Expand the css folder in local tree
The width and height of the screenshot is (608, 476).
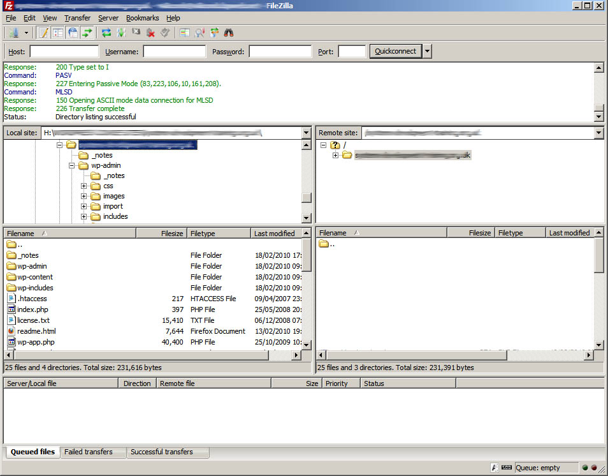[x=83, y=186]
